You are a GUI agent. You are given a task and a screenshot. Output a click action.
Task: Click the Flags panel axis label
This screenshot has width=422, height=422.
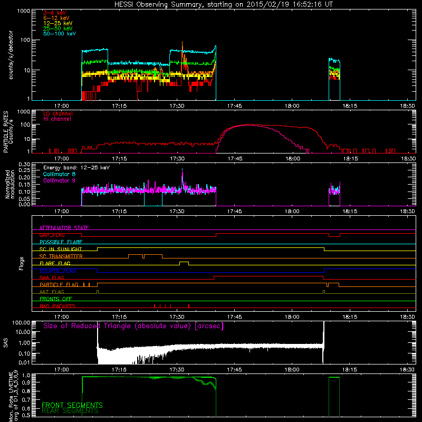pyautogui.click(x=21, y=263)
